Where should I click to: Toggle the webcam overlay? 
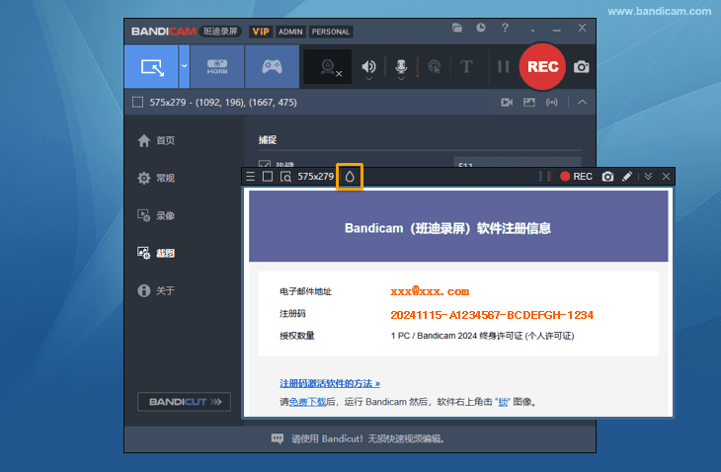click(328, 67)
